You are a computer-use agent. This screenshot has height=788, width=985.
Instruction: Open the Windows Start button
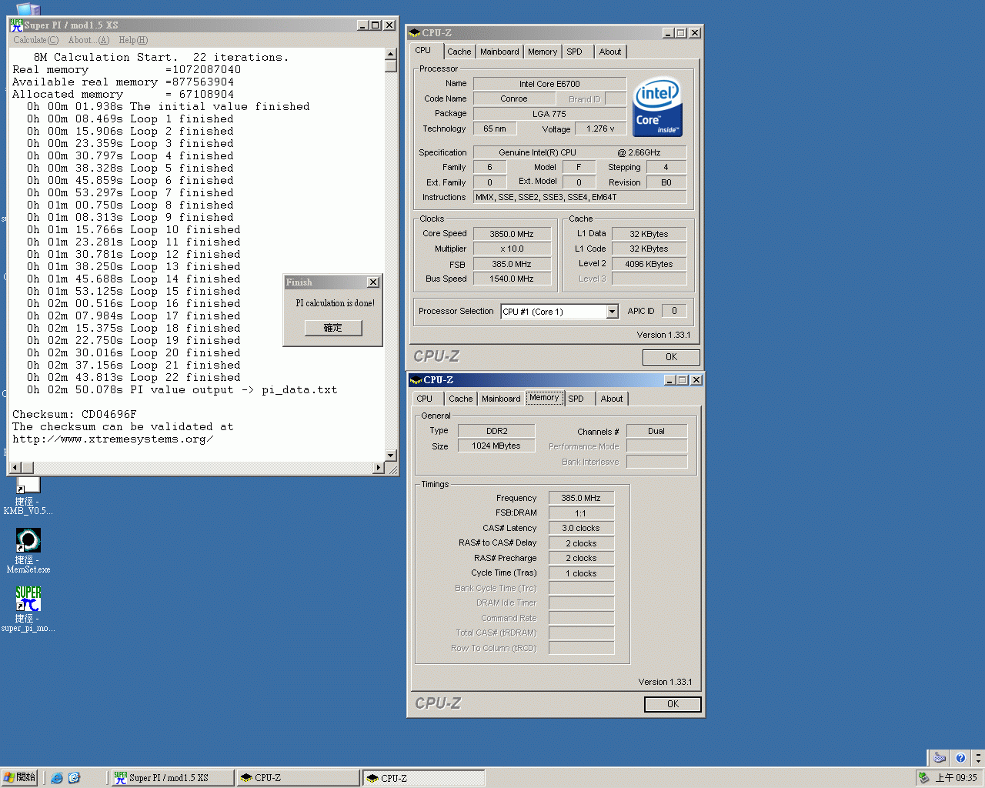(x=19, y=778)
